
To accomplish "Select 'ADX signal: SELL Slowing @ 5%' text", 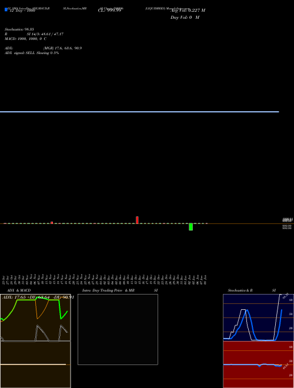I will coord(32,53).
